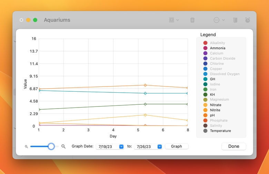Toggle the Nitrate legend entry

pyautogui.click(x=216, y=105)
